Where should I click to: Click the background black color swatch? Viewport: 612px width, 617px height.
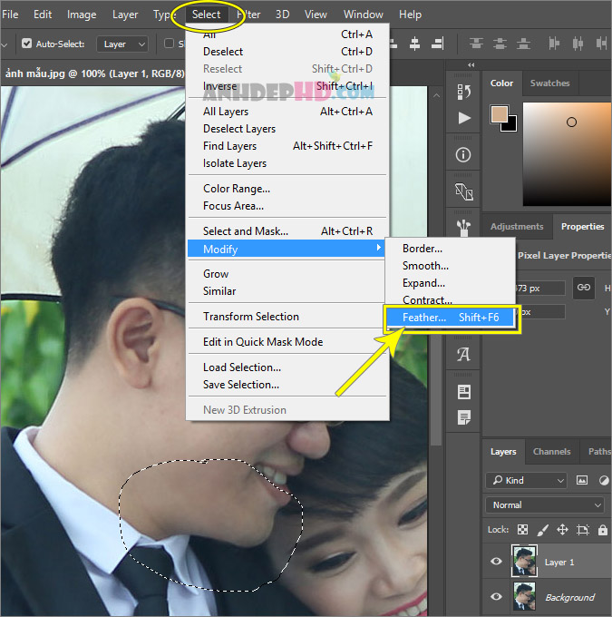click(510, 124)
